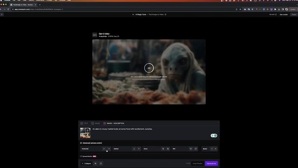Click the generating progress circle on video
Viewport: 298px width, 168px height.
point(149,68)
